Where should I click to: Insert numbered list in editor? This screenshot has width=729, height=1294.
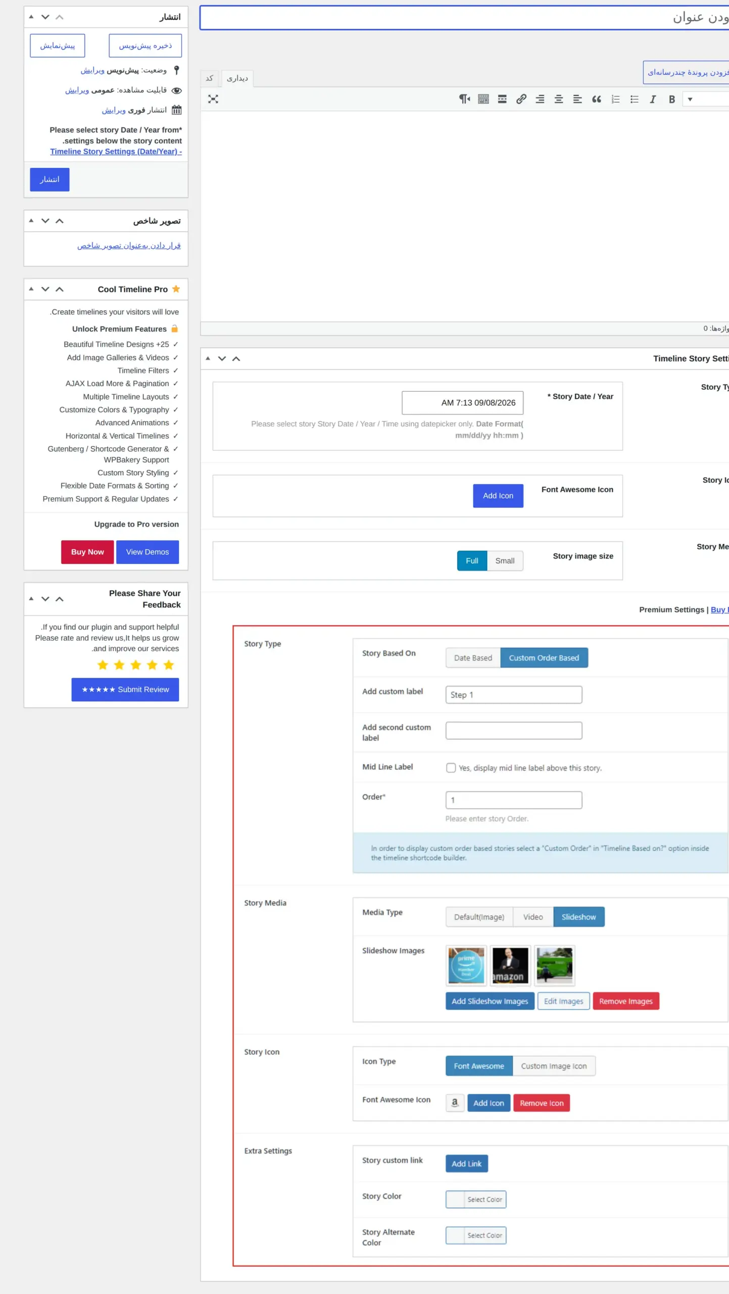[615, 100]
